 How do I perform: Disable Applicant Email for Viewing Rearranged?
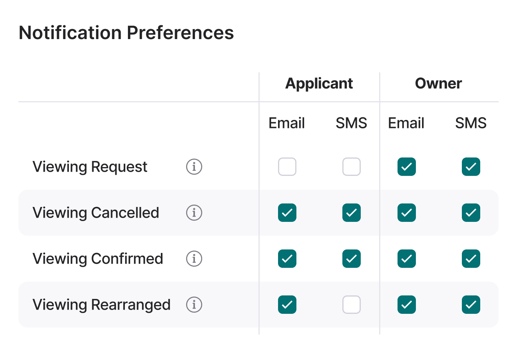(287, 305)
